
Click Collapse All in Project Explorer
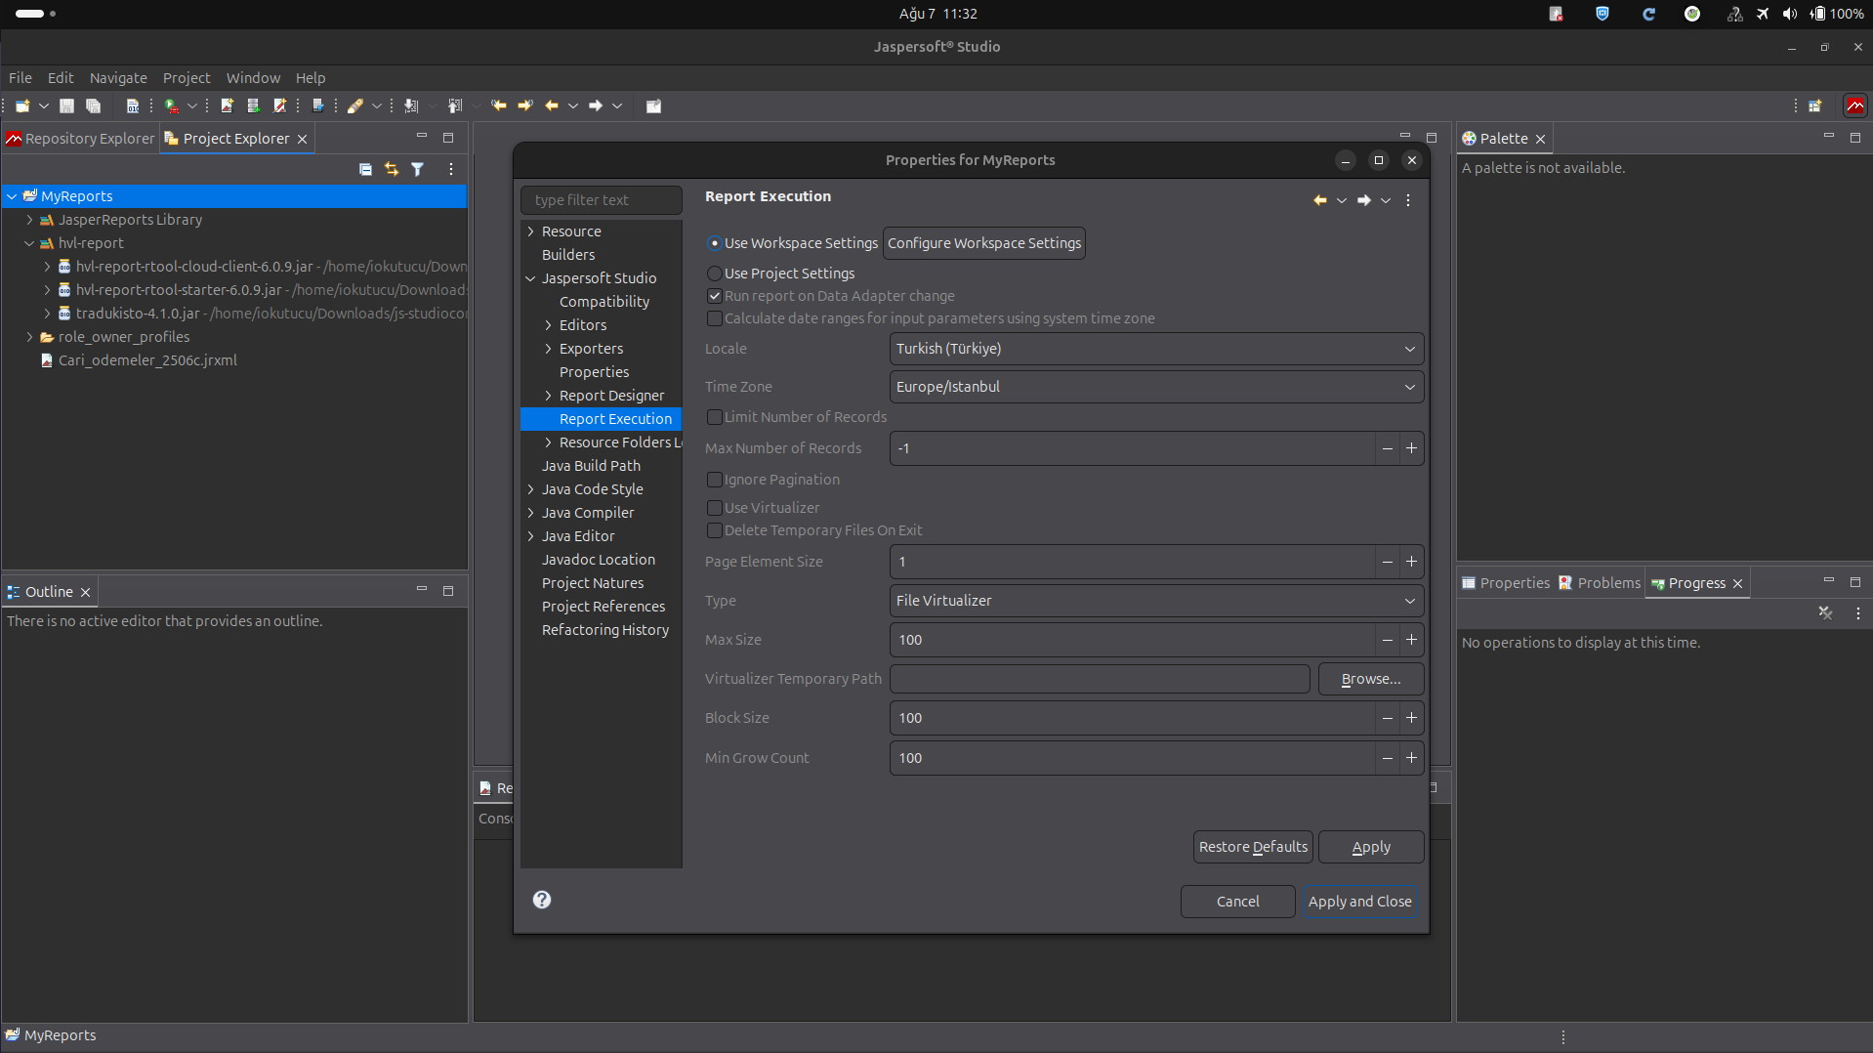tap(365, 169)
